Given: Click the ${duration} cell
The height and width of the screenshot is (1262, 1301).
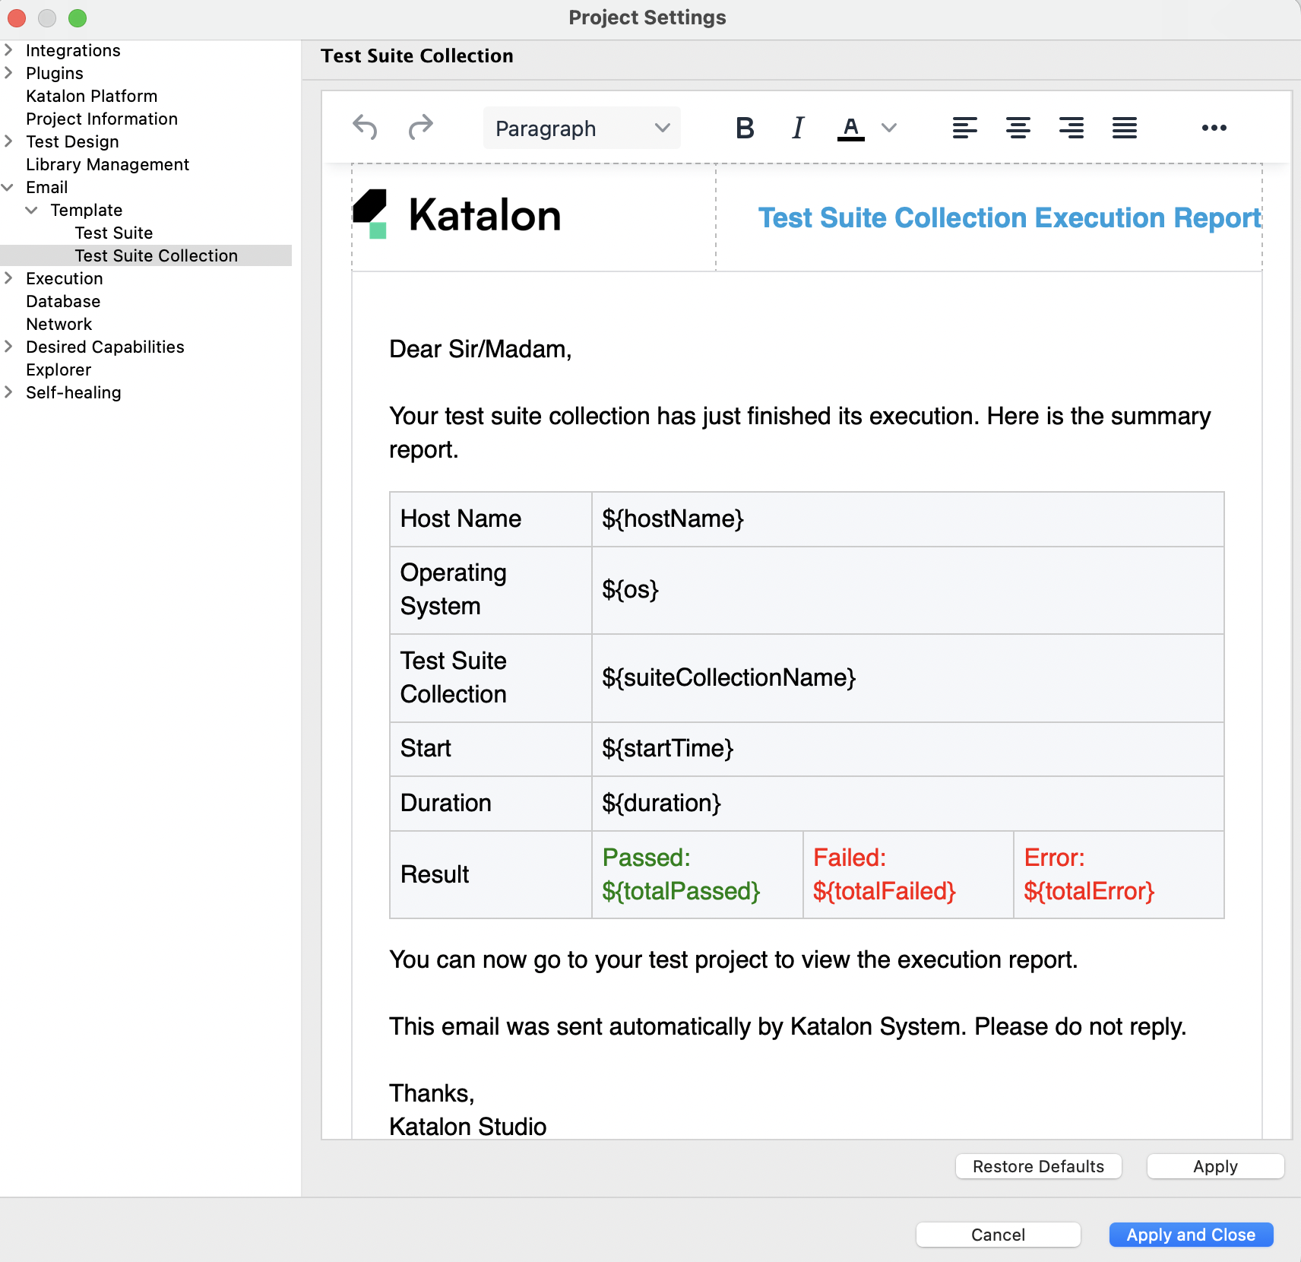Looking at the screenshot, I should [x=908, y=804].
